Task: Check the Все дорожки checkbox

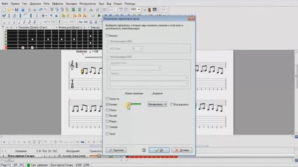Action: pos(171,104)
